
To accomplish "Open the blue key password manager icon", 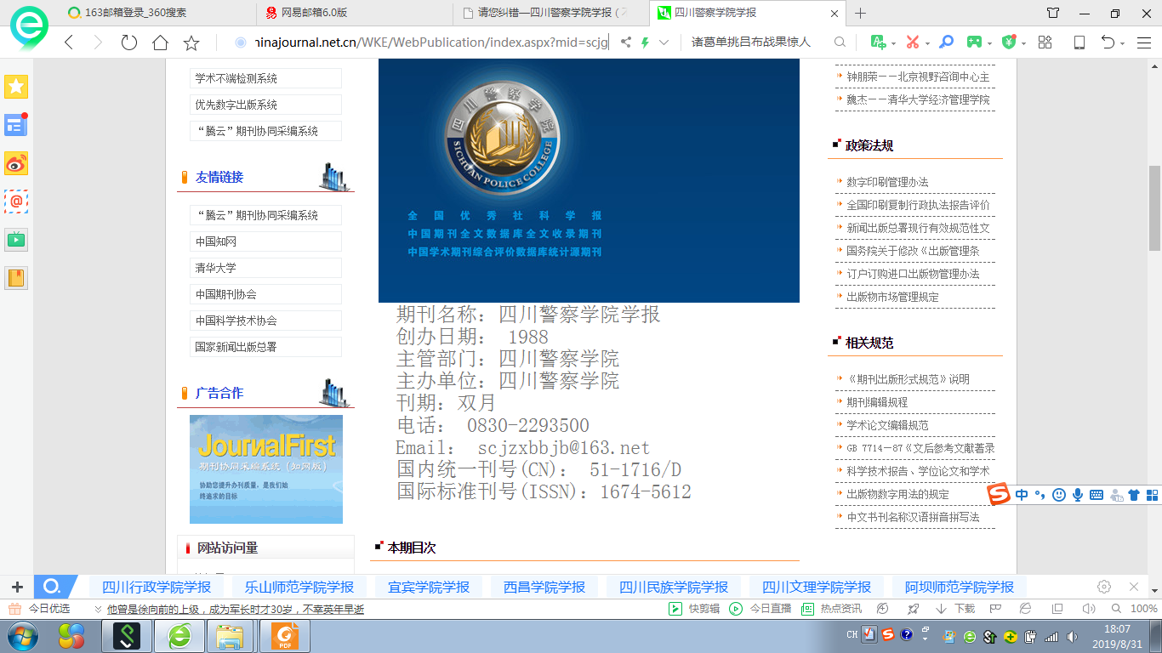I will pyautogui.click(x=946, y=42).
